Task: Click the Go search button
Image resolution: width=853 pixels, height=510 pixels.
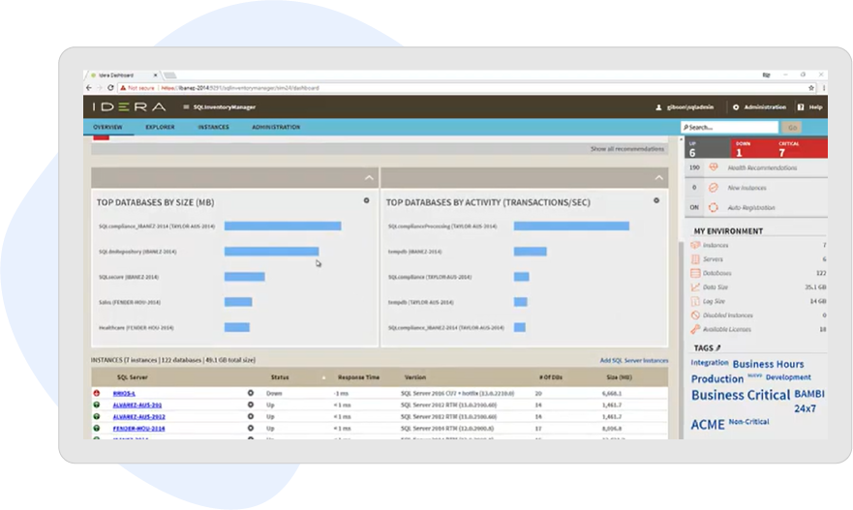Action: point(792,127)
